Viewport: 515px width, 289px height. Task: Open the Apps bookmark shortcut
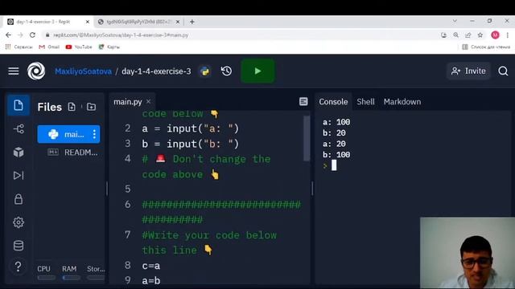click(x=19, y=47)
